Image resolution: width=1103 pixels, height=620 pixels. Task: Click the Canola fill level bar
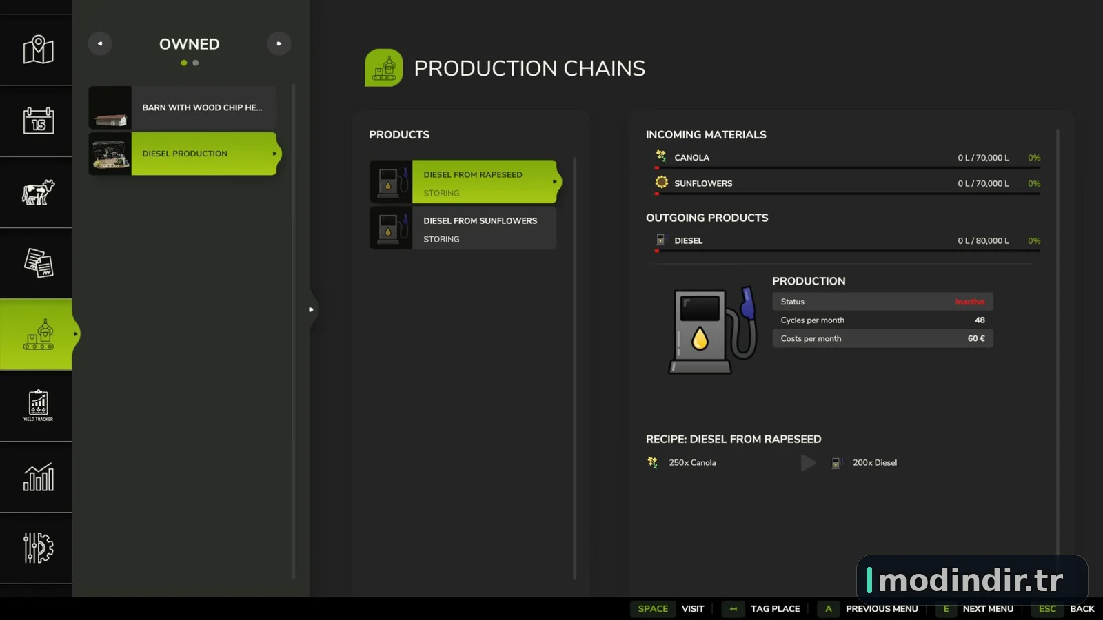click(x=847, y=167)
